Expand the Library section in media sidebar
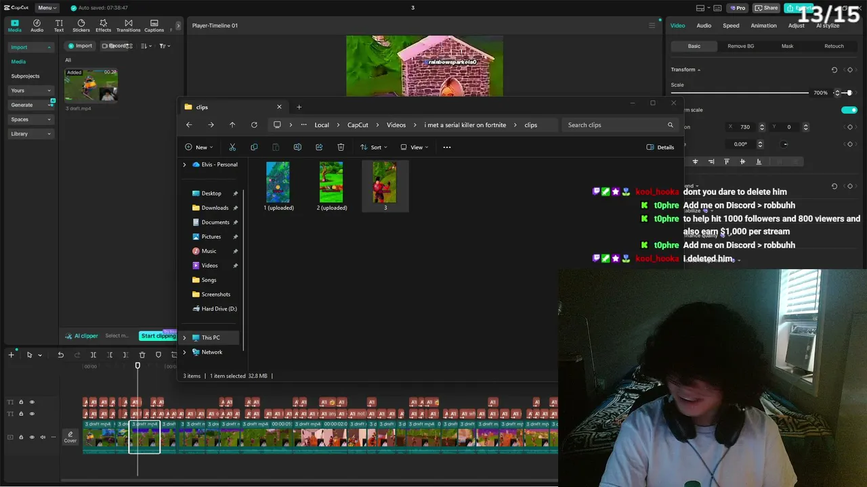 tap(30, 134)
